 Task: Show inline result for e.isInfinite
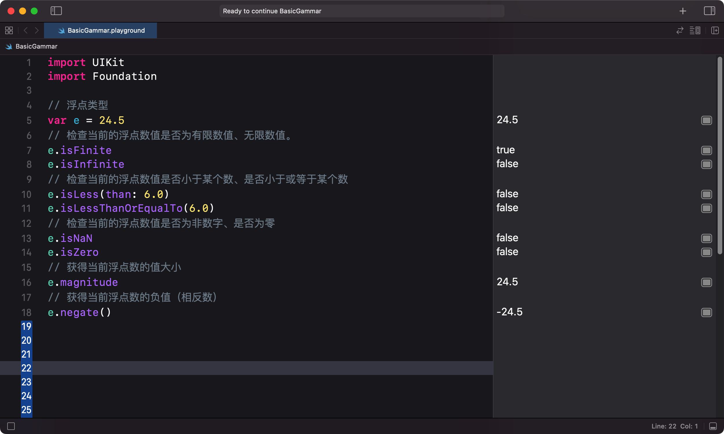point(706,164)
